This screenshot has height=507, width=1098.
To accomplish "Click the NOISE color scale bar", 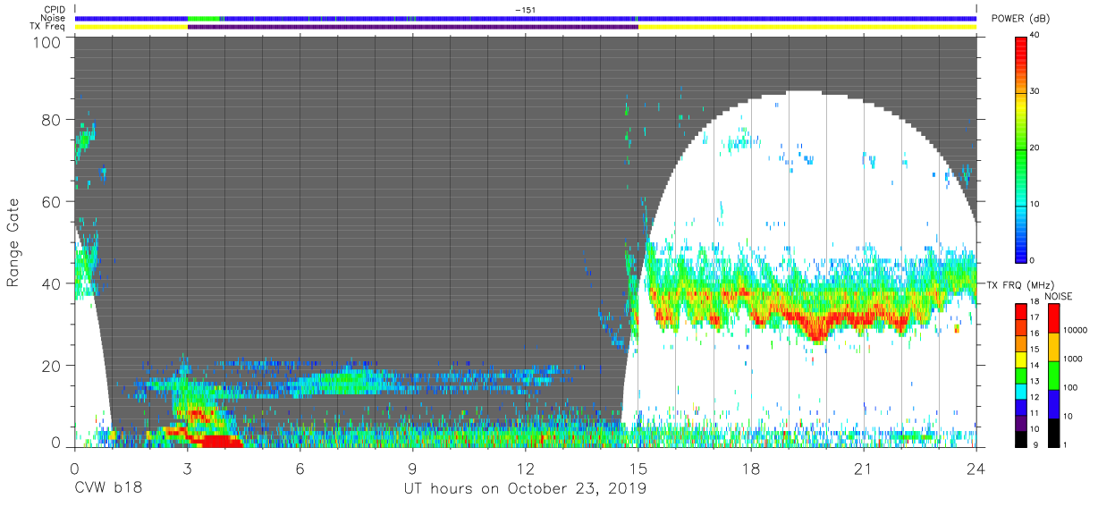I will point(1053,374).
